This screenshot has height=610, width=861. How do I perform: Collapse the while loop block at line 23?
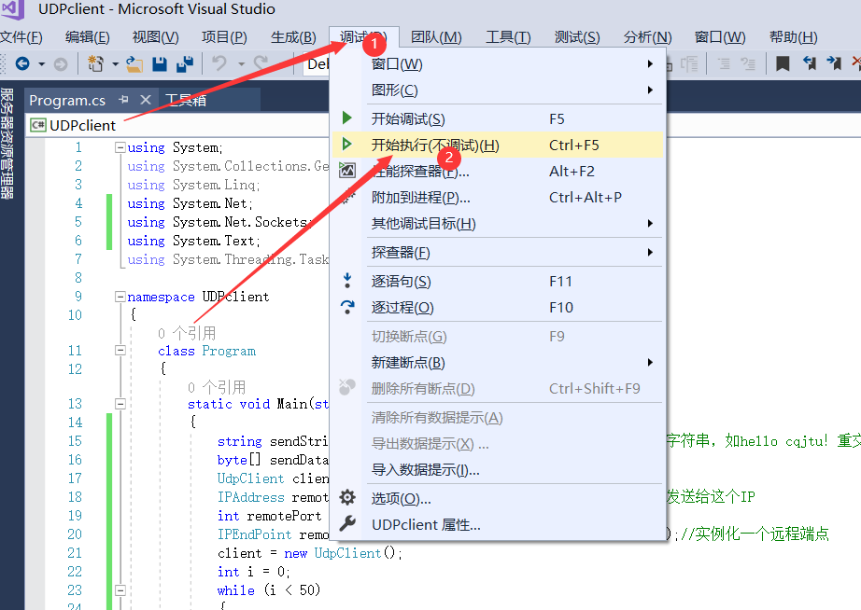coord(120,590)
